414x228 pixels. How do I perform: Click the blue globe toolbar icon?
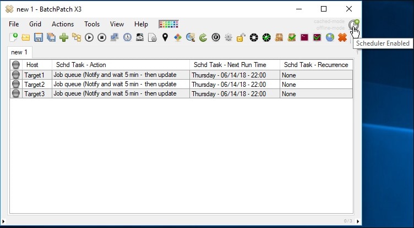click(x=330, y=37)
